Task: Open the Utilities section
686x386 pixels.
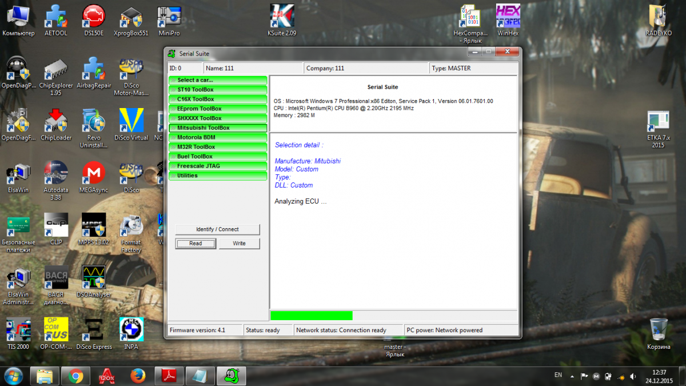Action: (x=218, y=176)
